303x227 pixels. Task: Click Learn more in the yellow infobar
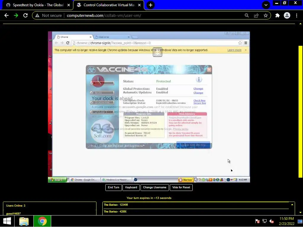click(x=234, y=50)
